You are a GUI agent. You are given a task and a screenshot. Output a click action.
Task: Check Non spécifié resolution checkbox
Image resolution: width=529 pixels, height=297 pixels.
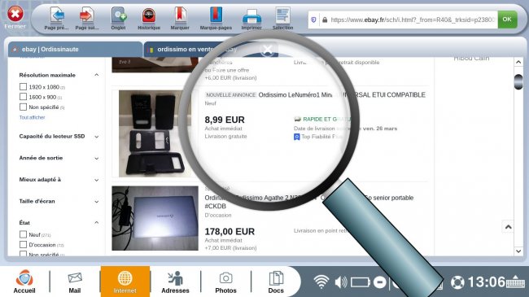tap(23, 107)
